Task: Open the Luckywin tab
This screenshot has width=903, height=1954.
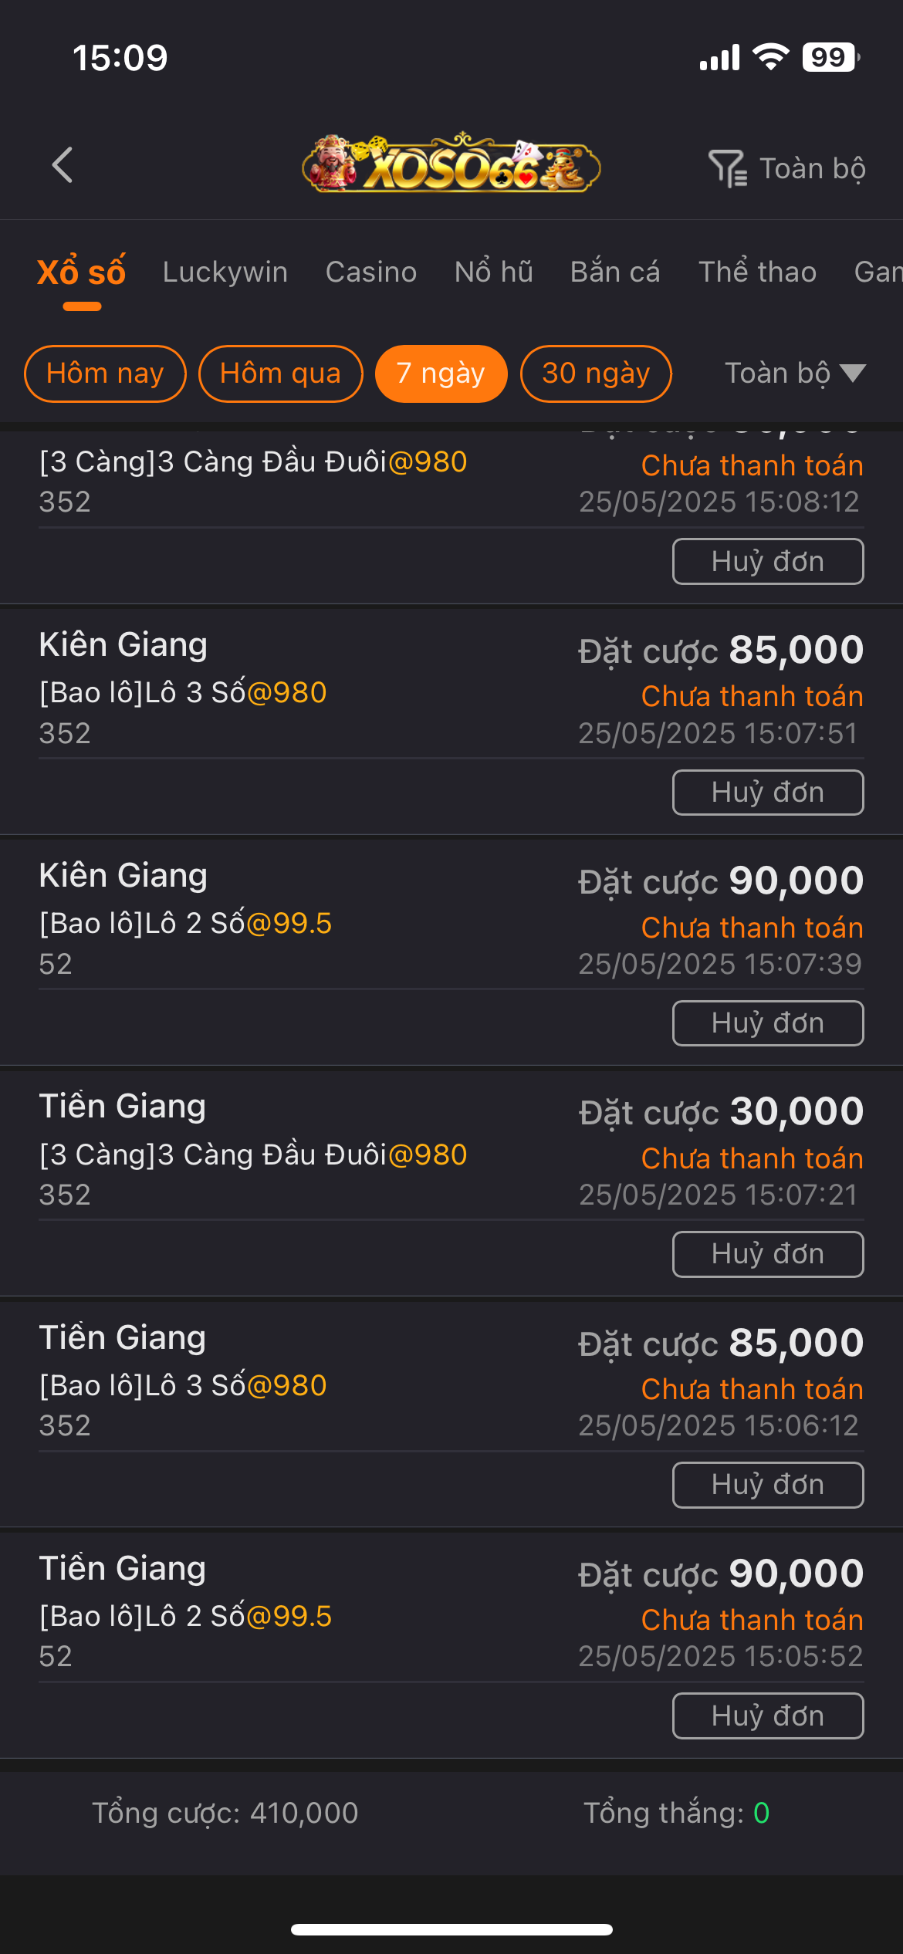Action: click(x=225, y=272)
